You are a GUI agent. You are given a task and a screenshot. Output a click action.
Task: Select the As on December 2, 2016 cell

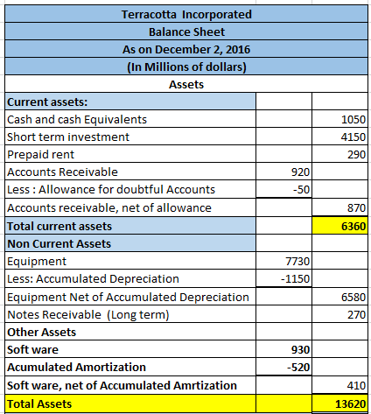[x=186, y=49]
